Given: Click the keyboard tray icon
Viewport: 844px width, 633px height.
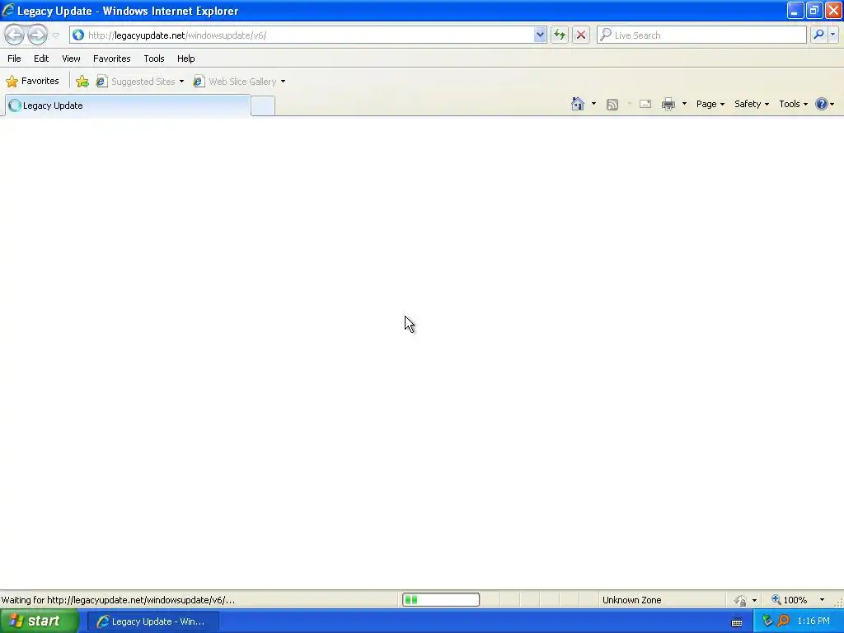Looking at the screenshot, I should tap(737, 622).
